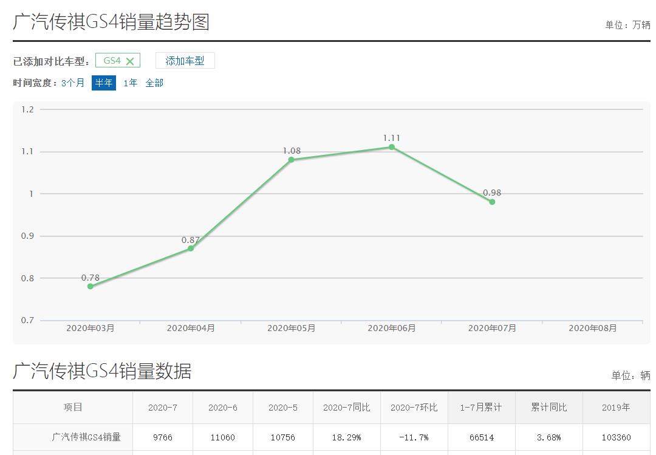Click the 2019年 column header
The height and width of the screenshot is (455, 656).
[x=616, y=407]
